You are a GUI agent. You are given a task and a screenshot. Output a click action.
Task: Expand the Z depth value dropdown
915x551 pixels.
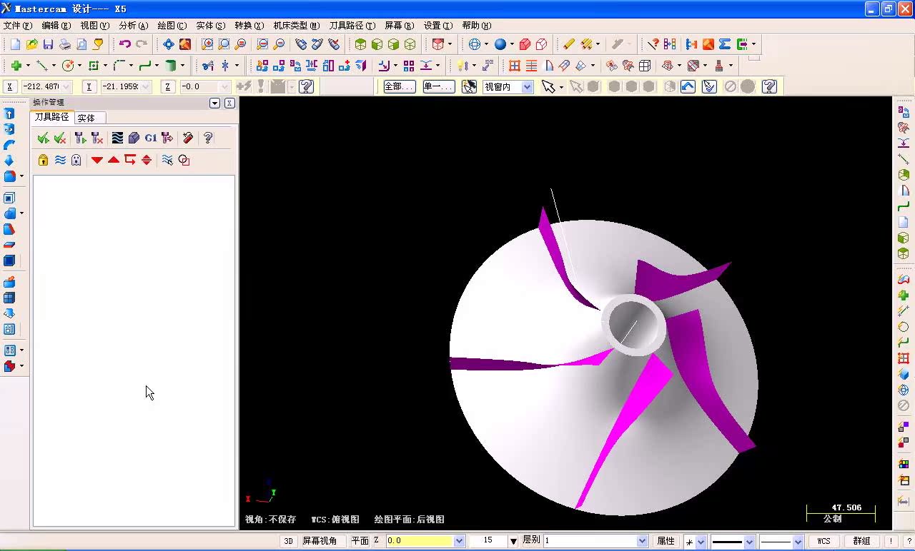(459, 541)
